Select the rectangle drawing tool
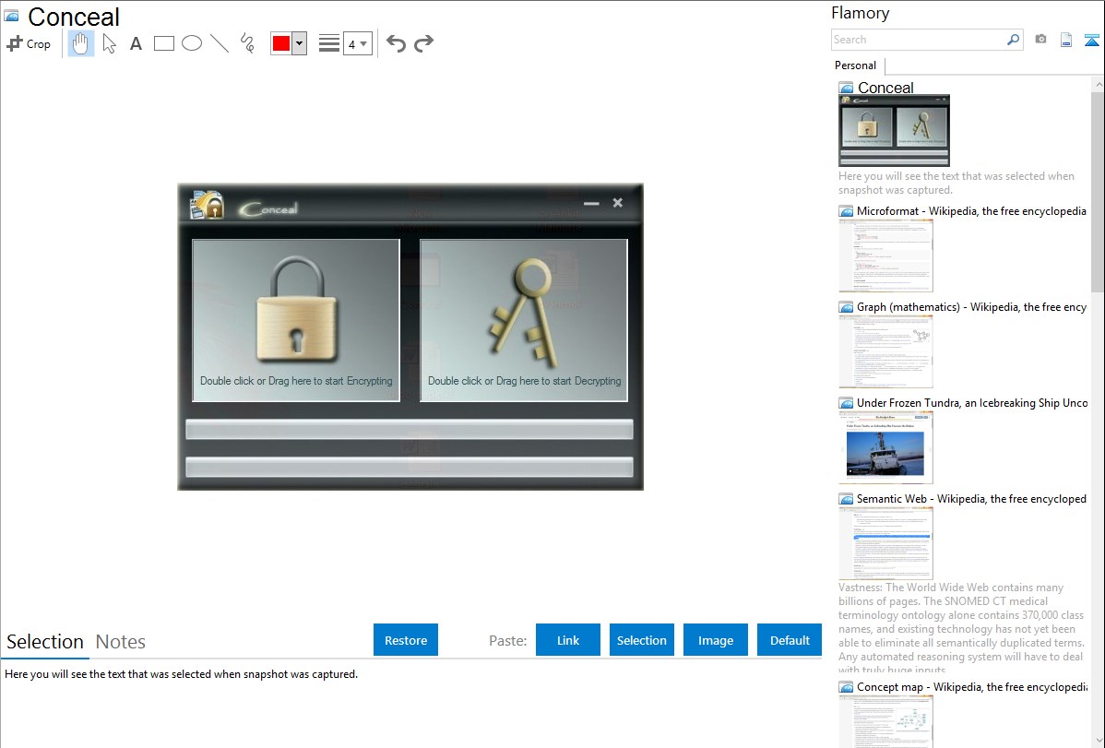Viewport: 1105px width, 748px height. click(163, 43)
